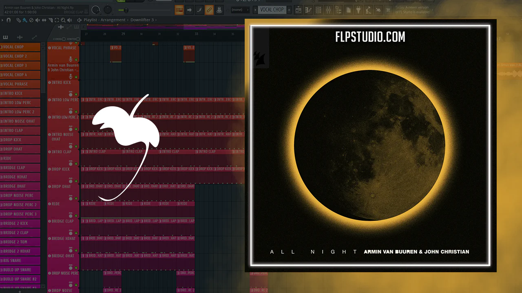Open the shopping cart content library icon
Screen dimensions: 522x293
click(x=388, y=10)
